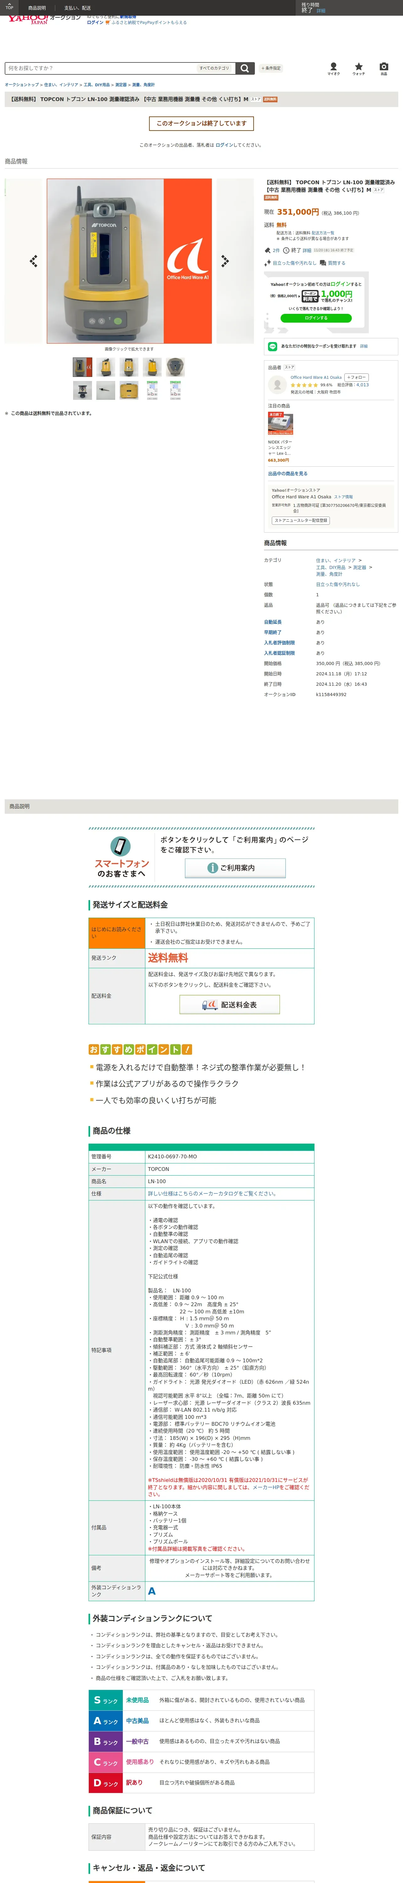The width and height of the screenshot is (403, 1883).
Task: Click the 出品 camera icon
Action: [384, 68]
